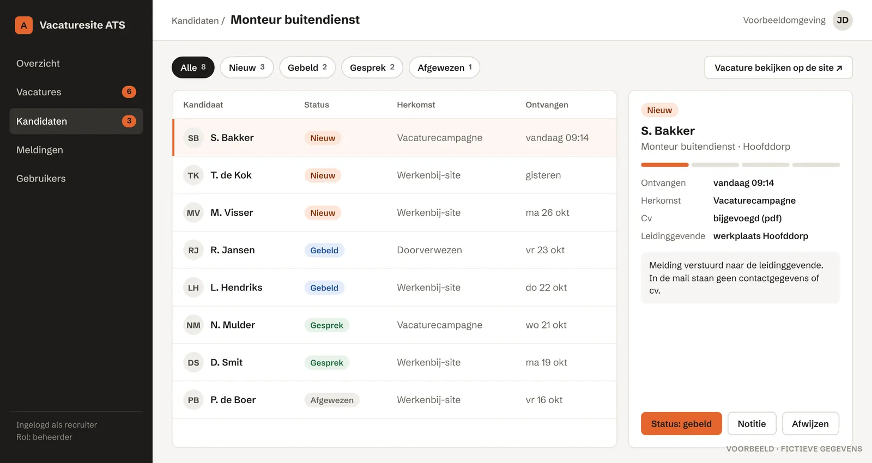
Task: Click 'bijgevoegd (pdf)' cv value
Action: (747, 218)
